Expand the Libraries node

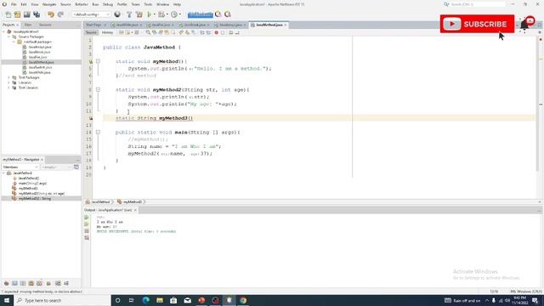pyautogui.click(x=9, y=83)
